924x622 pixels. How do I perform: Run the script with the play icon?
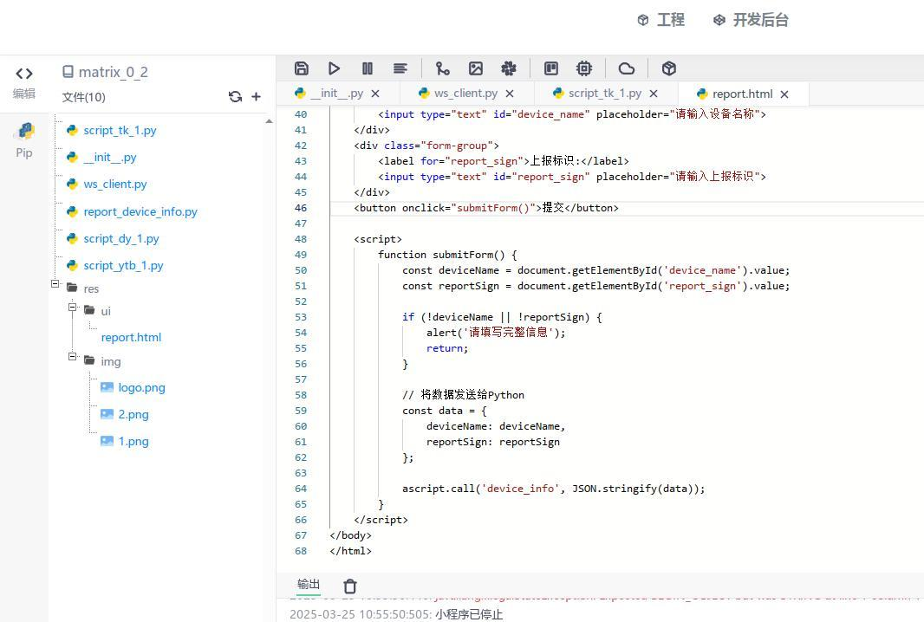(x=334, y=68)
